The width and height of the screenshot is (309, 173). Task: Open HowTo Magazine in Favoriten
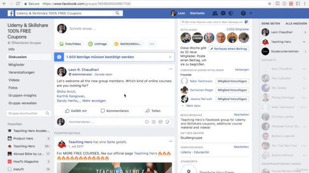[26, 161]
